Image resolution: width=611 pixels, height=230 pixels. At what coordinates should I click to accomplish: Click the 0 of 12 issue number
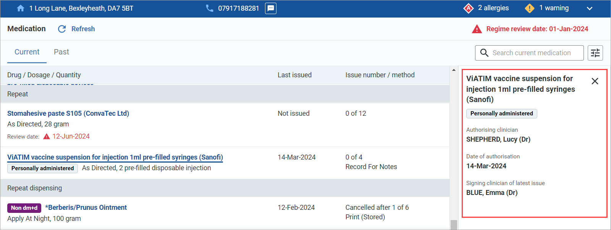356,113
